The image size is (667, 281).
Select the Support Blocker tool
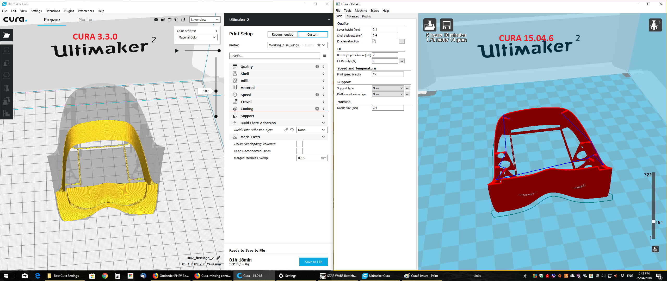(x=7, y=113)
